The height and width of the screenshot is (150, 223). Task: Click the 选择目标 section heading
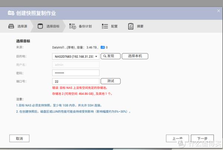[23, 41]
